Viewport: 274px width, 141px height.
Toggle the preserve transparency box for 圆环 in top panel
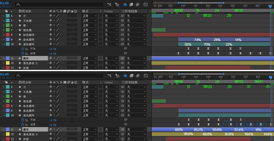[x=100, y=58]
